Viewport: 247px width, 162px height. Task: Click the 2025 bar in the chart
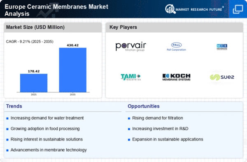[x=34, y=83]
